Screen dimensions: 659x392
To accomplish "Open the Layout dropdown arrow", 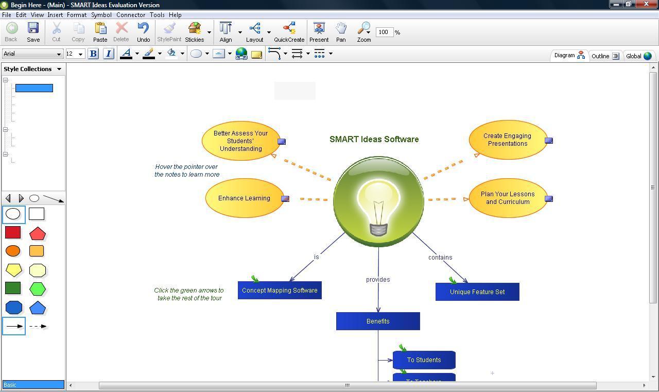I will (x=269, y=32).
